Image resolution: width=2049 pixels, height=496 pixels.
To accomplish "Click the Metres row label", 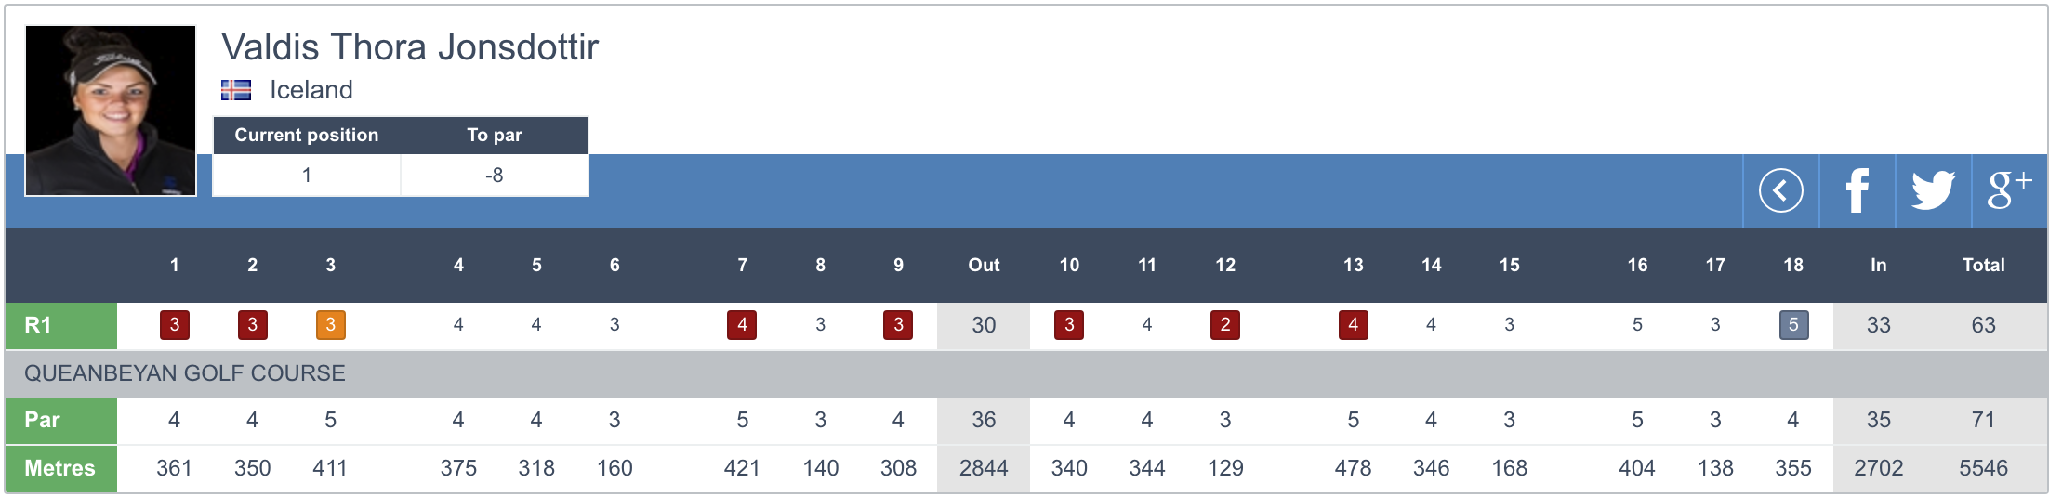I will [x=60, y=468].
